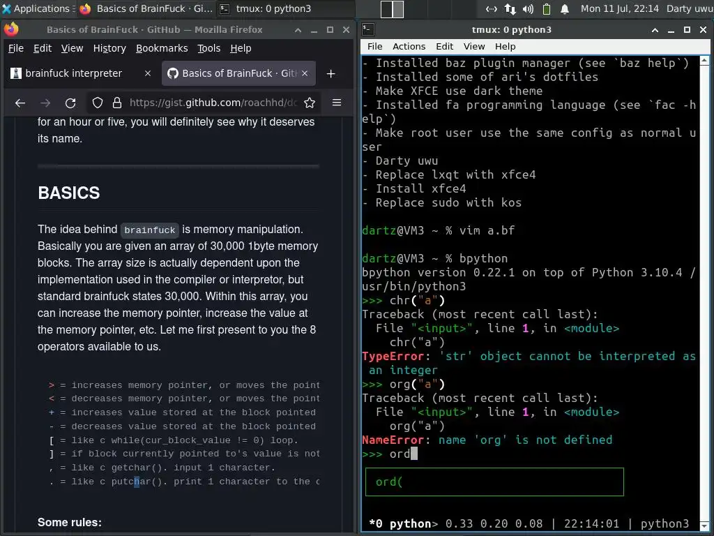Check the battery status tray icon
The width and height of the screenshot is (714, 536).
(547, 8)
